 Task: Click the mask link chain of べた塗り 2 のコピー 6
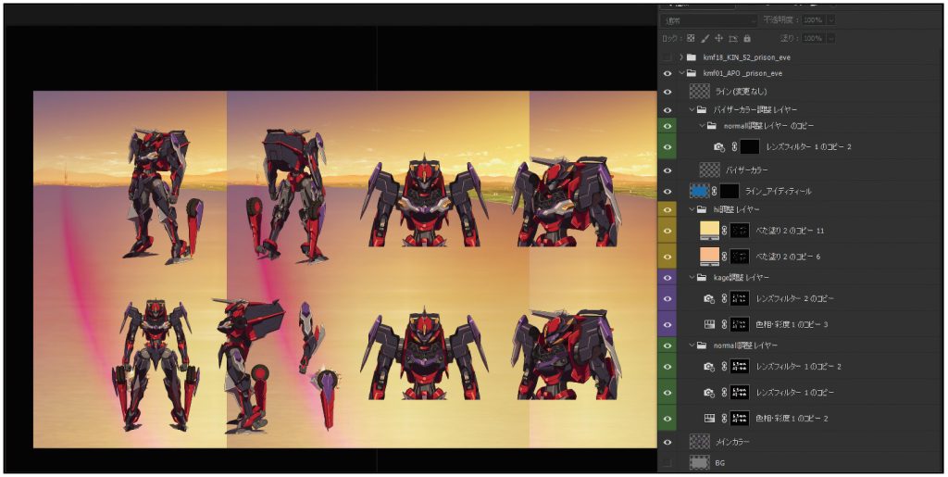point(724,257)
